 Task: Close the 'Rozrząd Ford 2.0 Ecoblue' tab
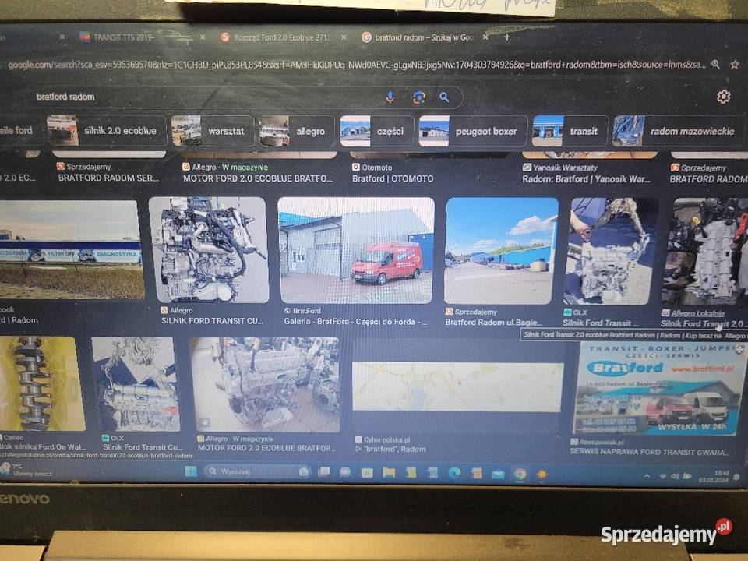tap(344, 37)
